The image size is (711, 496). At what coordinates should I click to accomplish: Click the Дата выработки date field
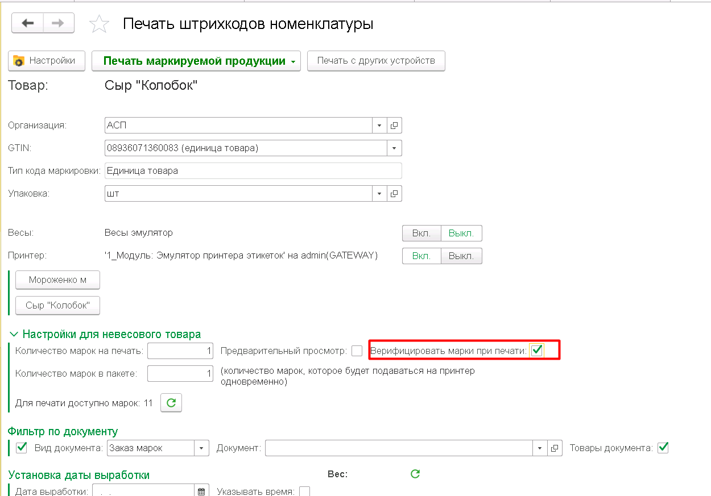coord(144,491)
